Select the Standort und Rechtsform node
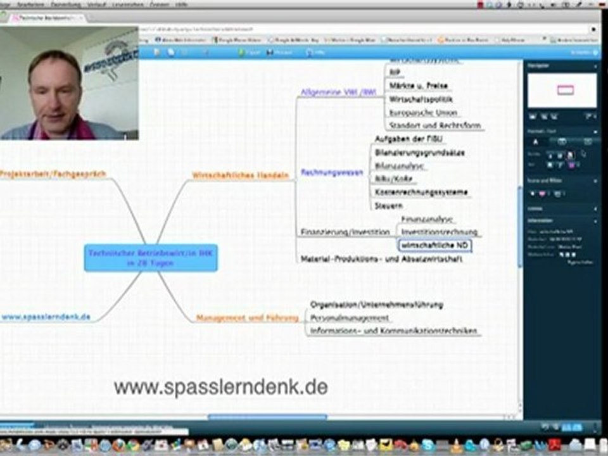This screenshot has height=456, width=608. (435, 125)
